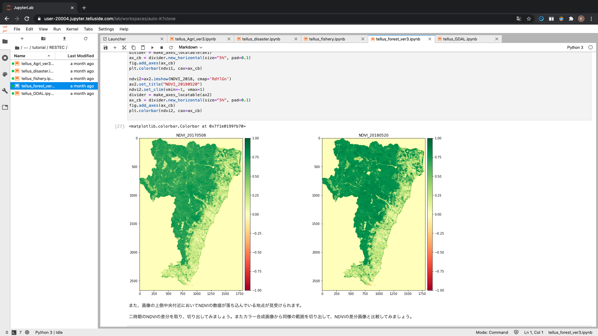This screenshot has width=598, height=336.
Task: Paste cell from clipboard
Action: point(143,48)
